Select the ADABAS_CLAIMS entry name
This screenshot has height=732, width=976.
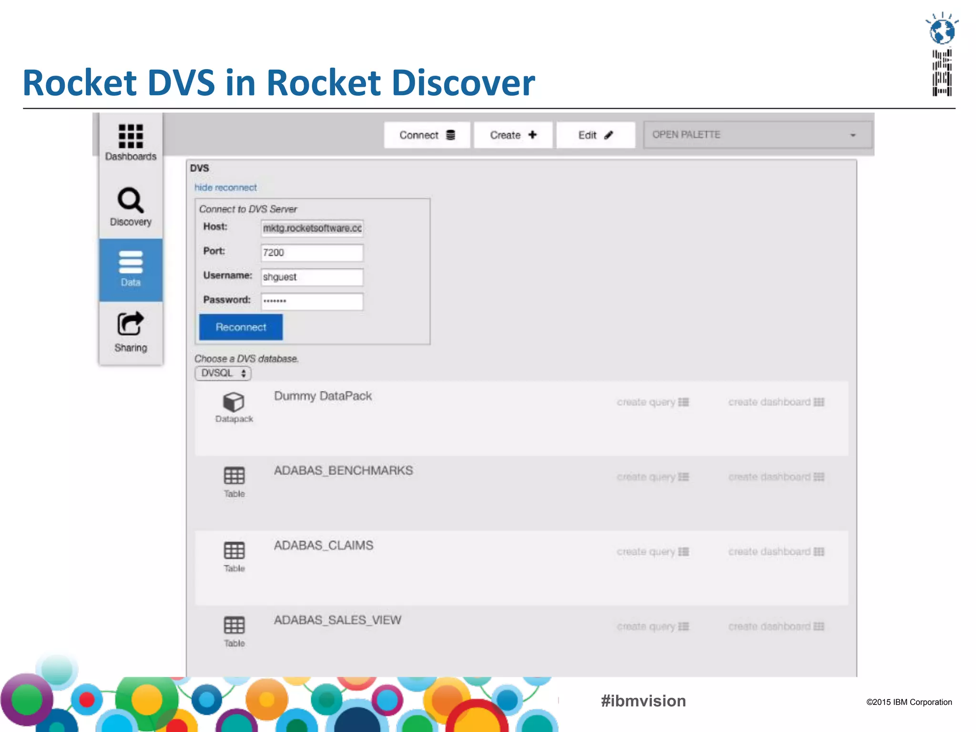[324, 545]
